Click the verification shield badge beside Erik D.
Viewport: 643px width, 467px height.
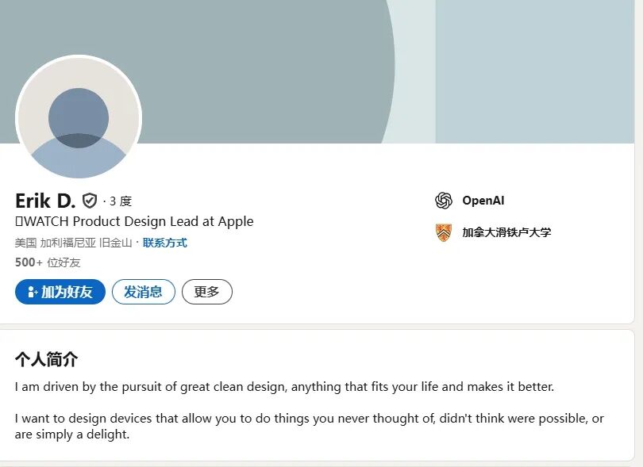point(90,201)
